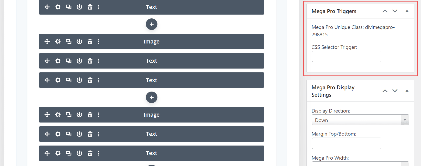The height and width of the screenshot is (166, 421).
Task: Disable the first Text module with the power icon
Action: click(x=79, y=7)
